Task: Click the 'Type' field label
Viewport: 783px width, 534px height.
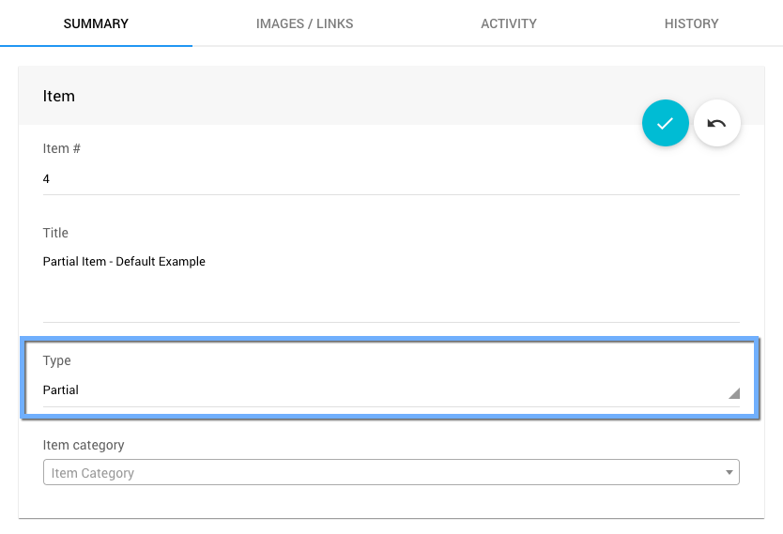Action: [56, 360]
